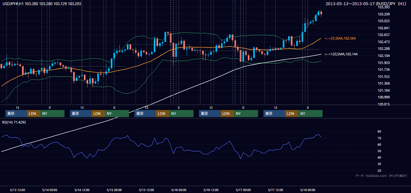This screenshot has height=193, width=411.
Task: Select the 5/17 12:00 time axis marker
Action: pyautogui.click(x=276, y=190)
